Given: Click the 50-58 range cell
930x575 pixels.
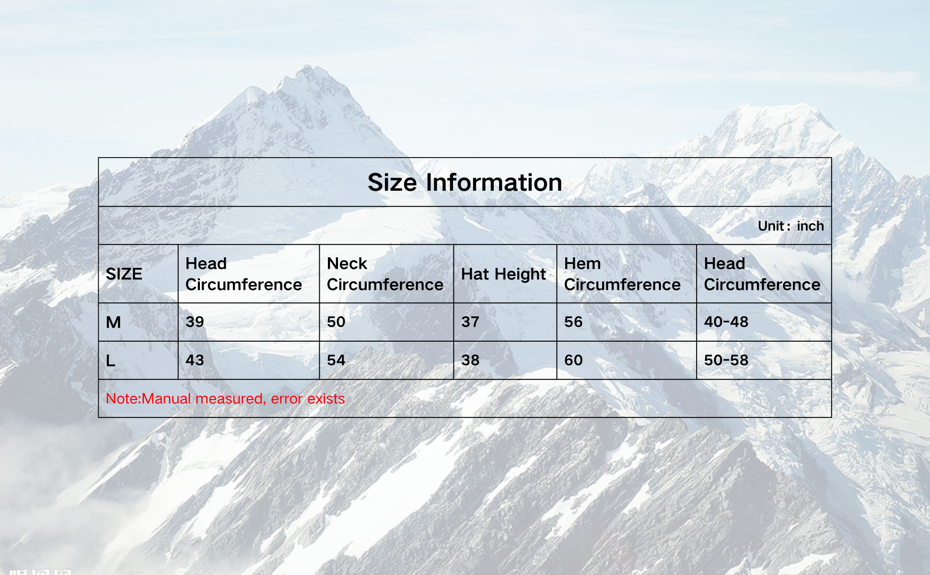Looking at the screenshot, I should pos(726,360).
